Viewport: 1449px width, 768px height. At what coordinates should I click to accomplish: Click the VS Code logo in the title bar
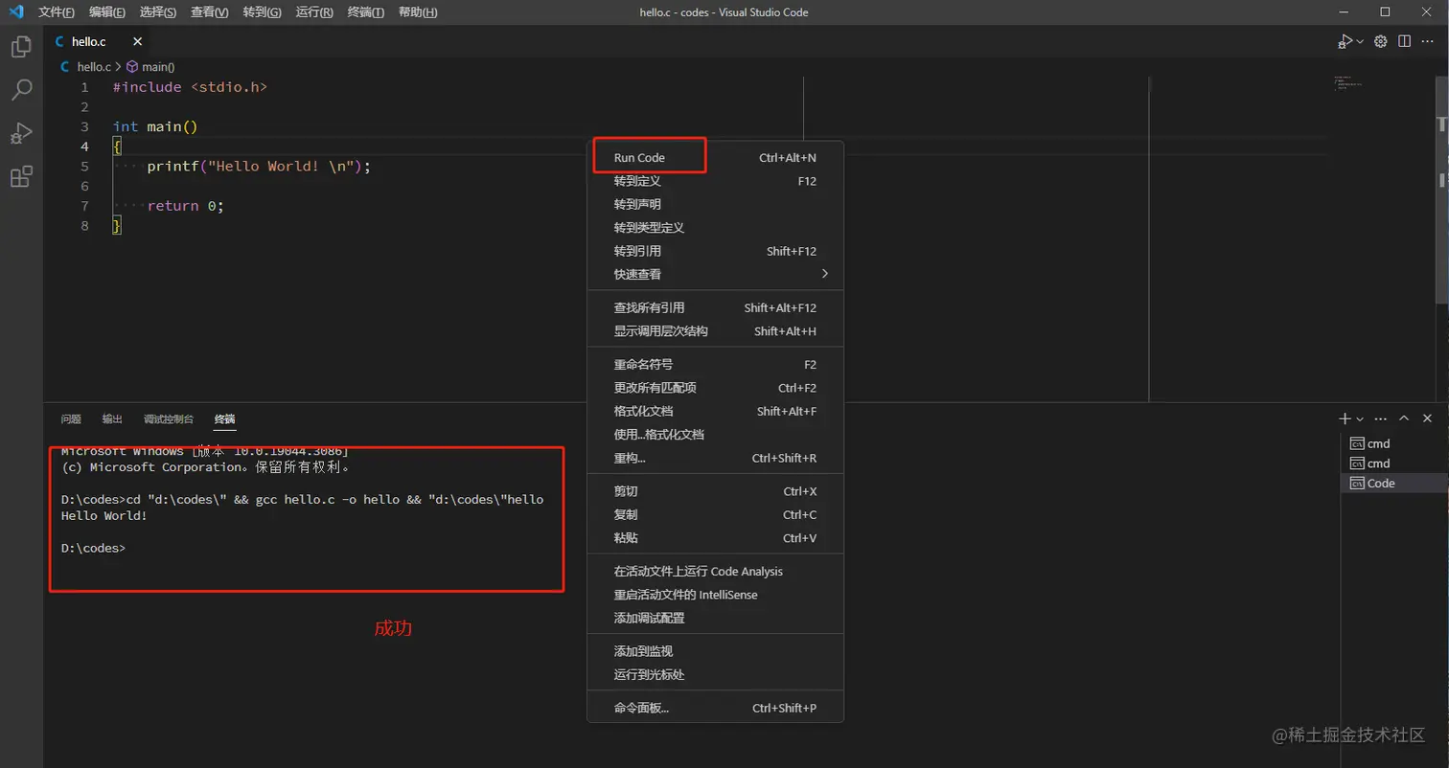[16, 12]
